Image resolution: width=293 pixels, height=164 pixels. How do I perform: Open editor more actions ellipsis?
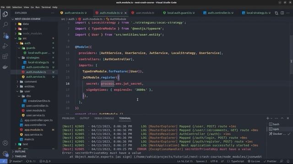click(288, 13)
